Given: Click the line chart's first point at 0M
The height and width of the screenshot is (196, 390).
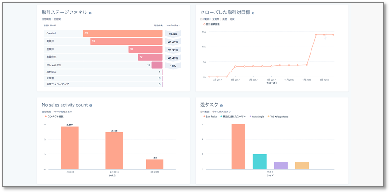Looking at the screenshot, I should click(x=209, y=77).
